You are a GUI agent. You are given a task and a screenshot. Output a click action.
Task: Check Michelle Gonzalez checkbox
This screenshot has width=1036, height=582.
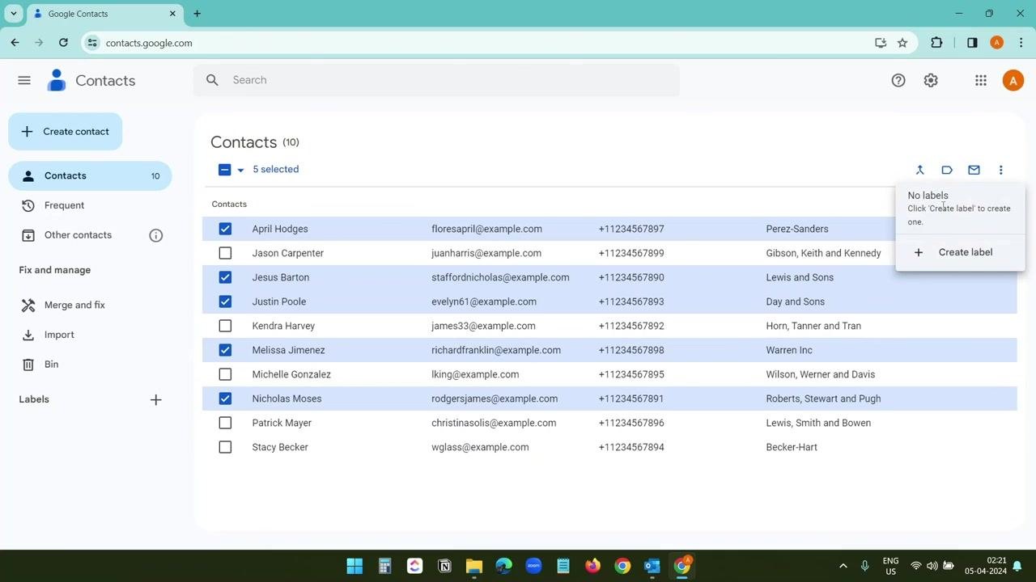coord(225,374)
